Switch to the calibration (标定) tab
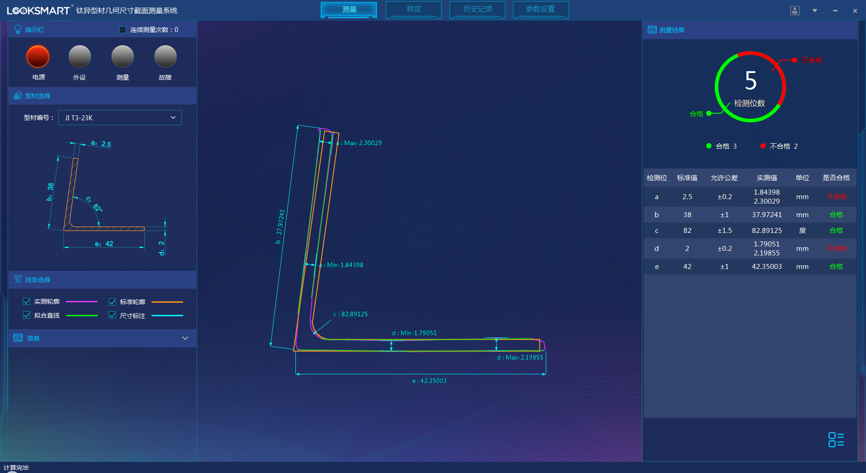This screenshot has height=473, width=866. (x=414, y=9)
